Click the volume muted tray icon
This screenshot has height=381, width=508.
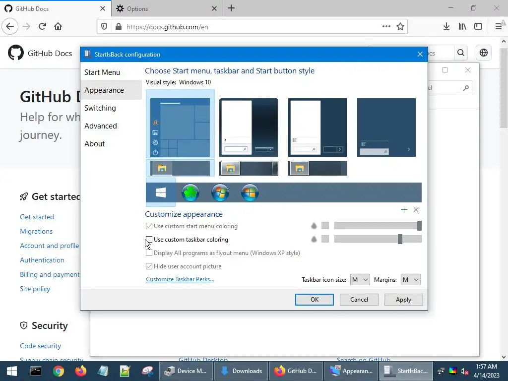click(464, 371)
